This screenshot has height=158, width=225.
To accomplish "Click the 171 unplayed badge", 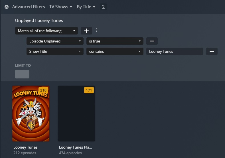I will [x=89, y=90].
